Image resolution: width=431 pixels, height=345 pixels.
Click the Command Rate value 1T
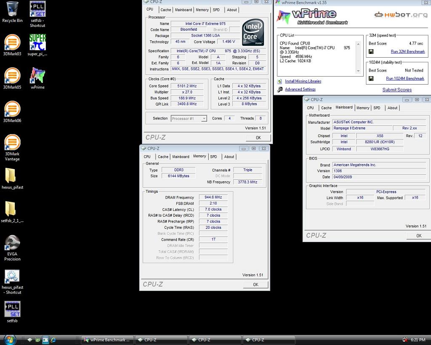click(x=213, y=239)
